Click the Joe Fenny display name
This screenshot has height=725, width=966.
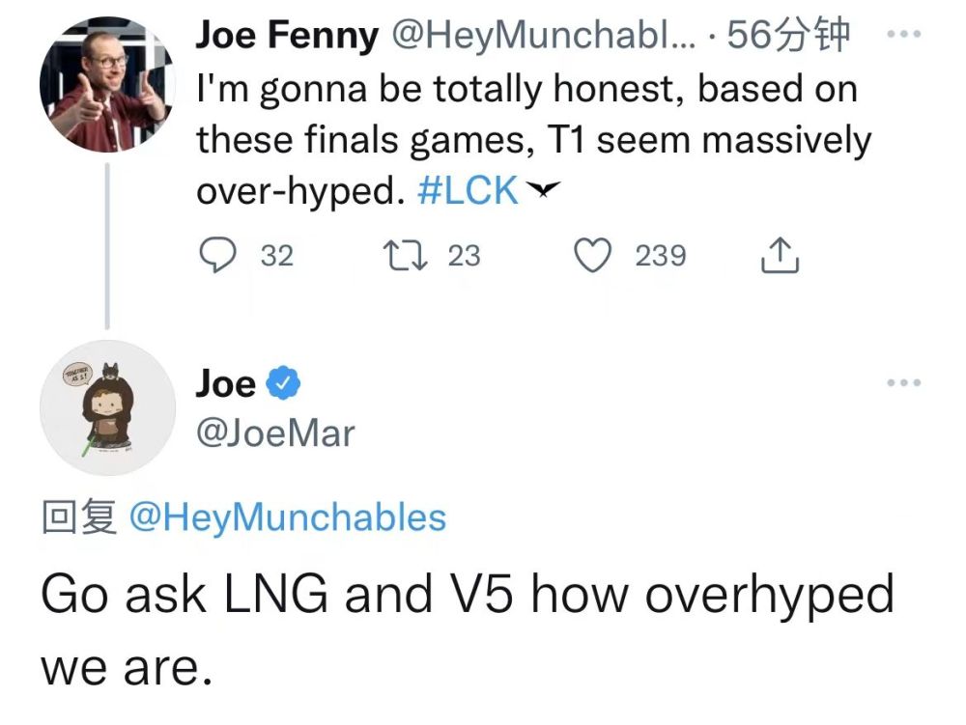point(287,37)
